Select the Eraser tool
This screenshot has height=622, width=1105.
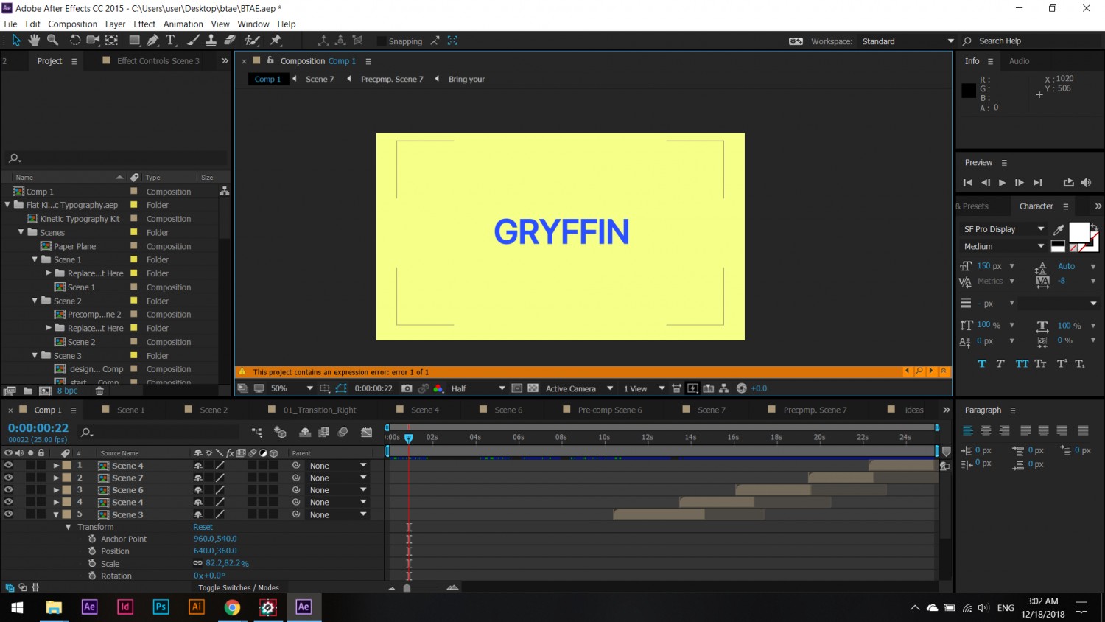pos(230,41)
